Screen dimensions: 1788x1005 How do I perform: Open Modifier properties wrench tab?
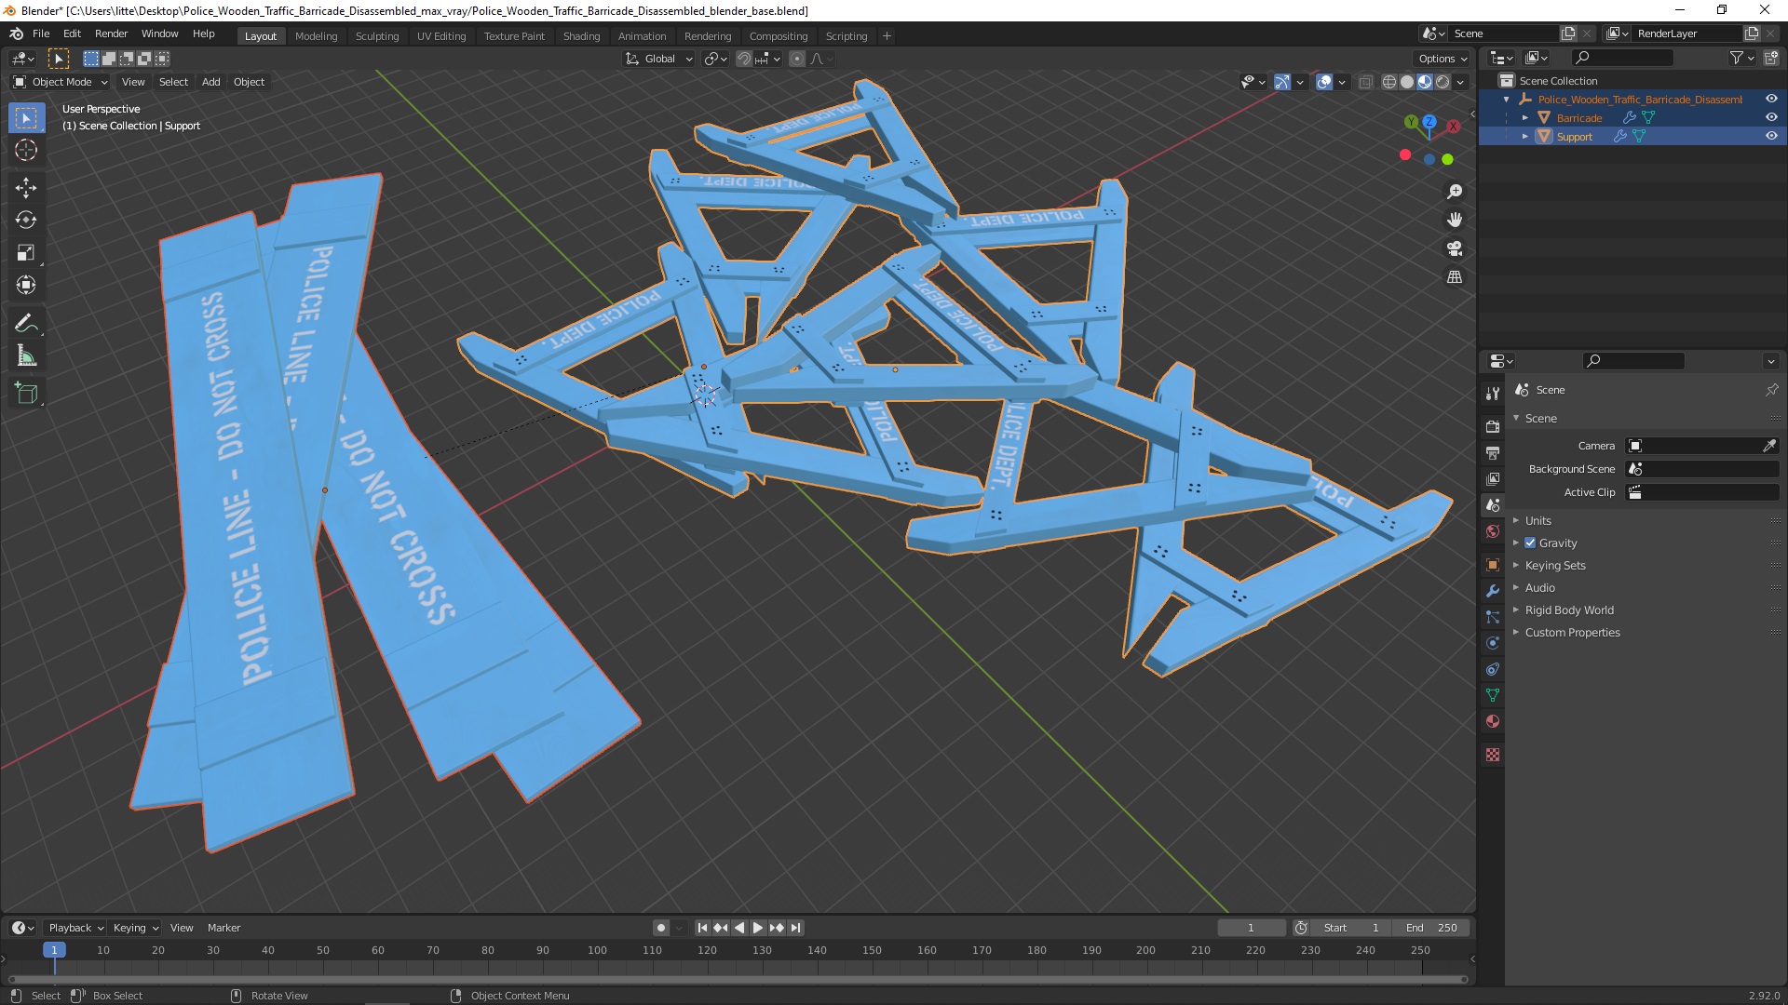[1493, 591]
